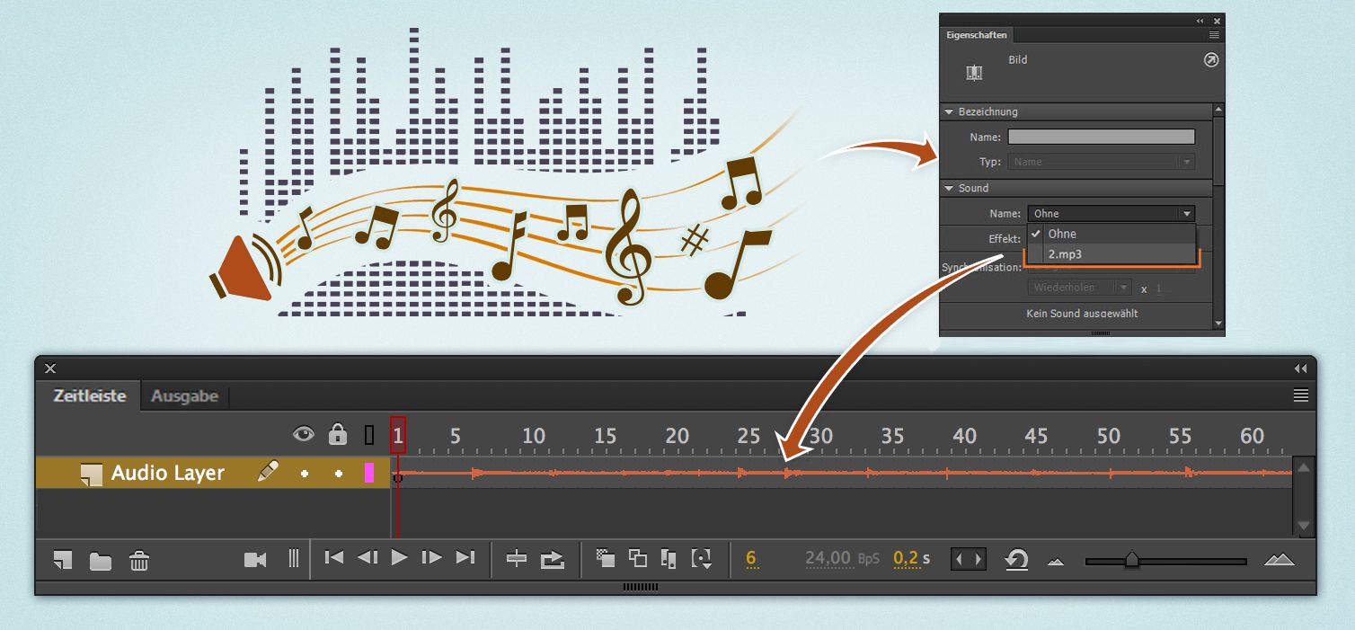Collapse the Bezeichnung section
This screenshot has width=1355, height=630.
tap(949, 112)
